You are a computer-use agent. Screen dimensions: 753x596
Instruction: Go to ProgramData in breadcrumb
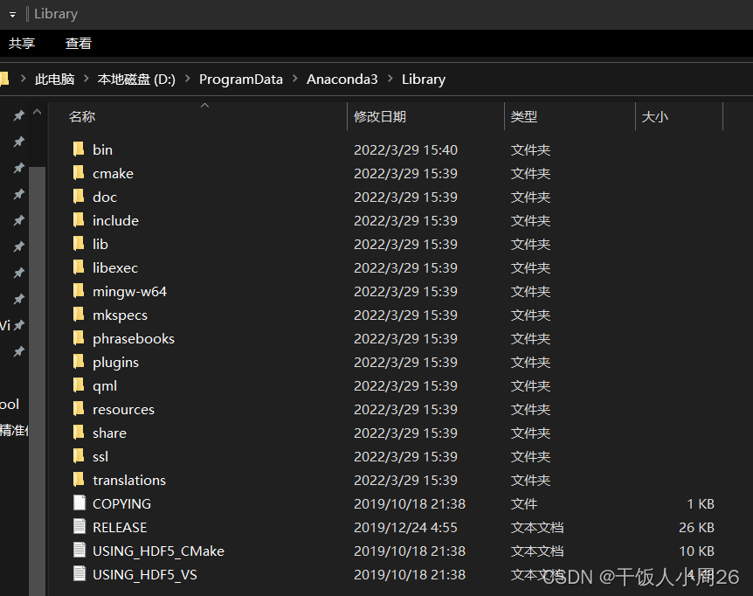[240, 80]
